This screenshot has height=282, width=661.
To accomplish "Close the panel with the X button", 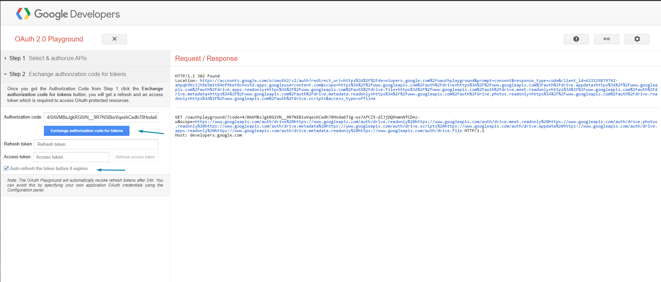I will (114, 39).
